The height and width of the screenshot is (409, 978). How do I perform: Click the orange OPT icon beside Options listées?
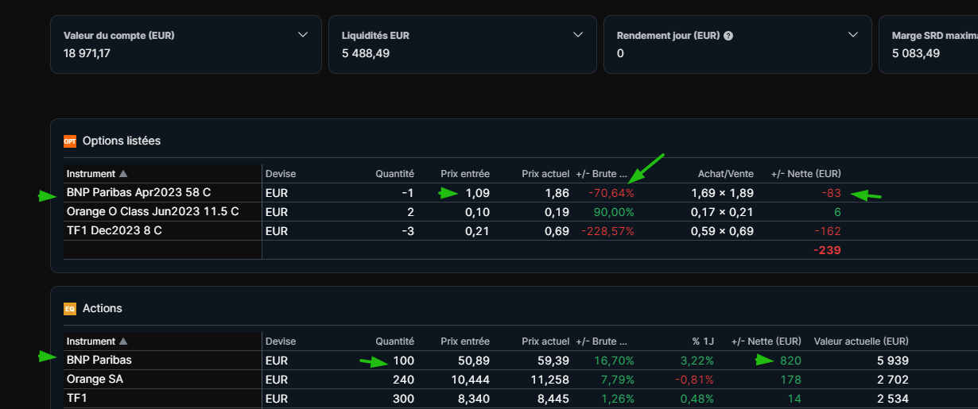tap(70, 141)
